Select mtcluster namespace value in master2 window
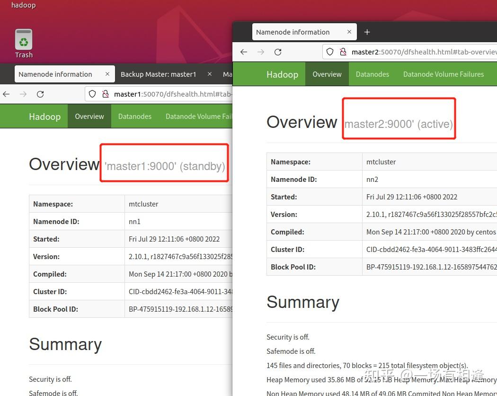 click(381, 162)
